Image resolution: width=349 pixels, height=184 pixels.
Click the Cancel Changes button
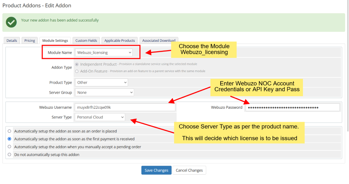click(189, 170)
